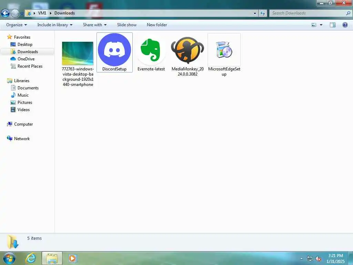Select the MediaMonkey installer icon
The image size is (353, 265).
tap(188, 50)
